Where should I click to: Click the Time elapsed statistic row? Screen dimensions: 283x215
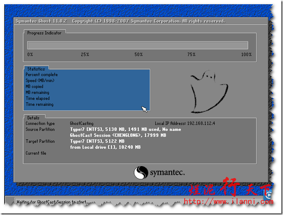(x=37, y=99)
